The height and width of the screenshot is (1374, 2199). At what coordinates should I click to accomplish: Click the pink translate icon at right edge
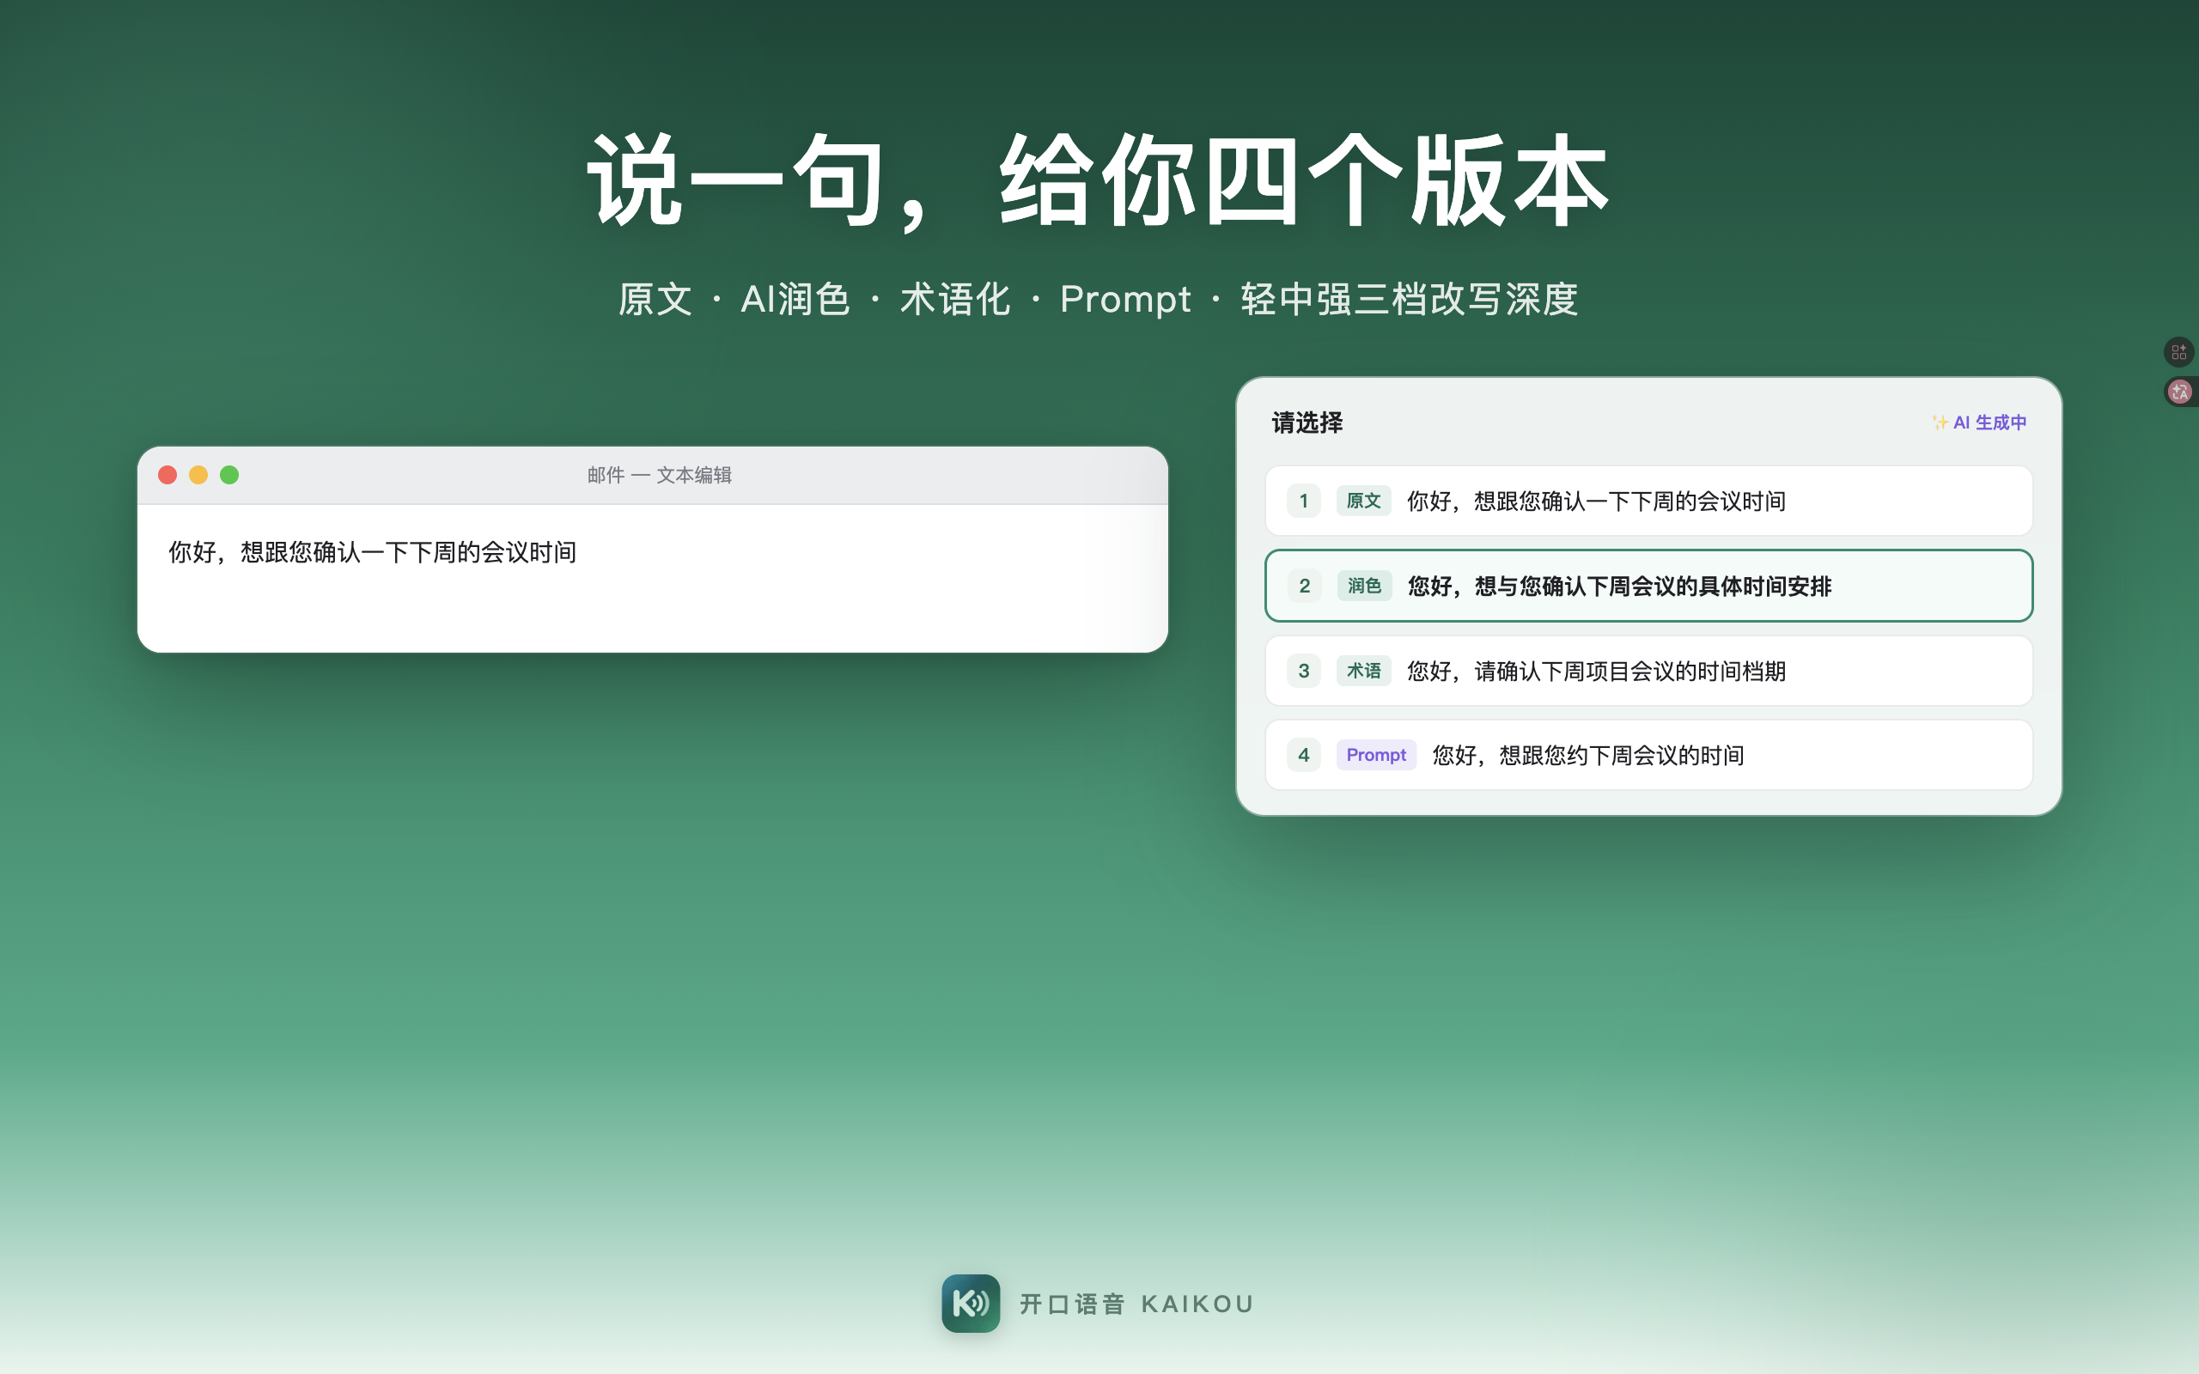(2179, 392)
